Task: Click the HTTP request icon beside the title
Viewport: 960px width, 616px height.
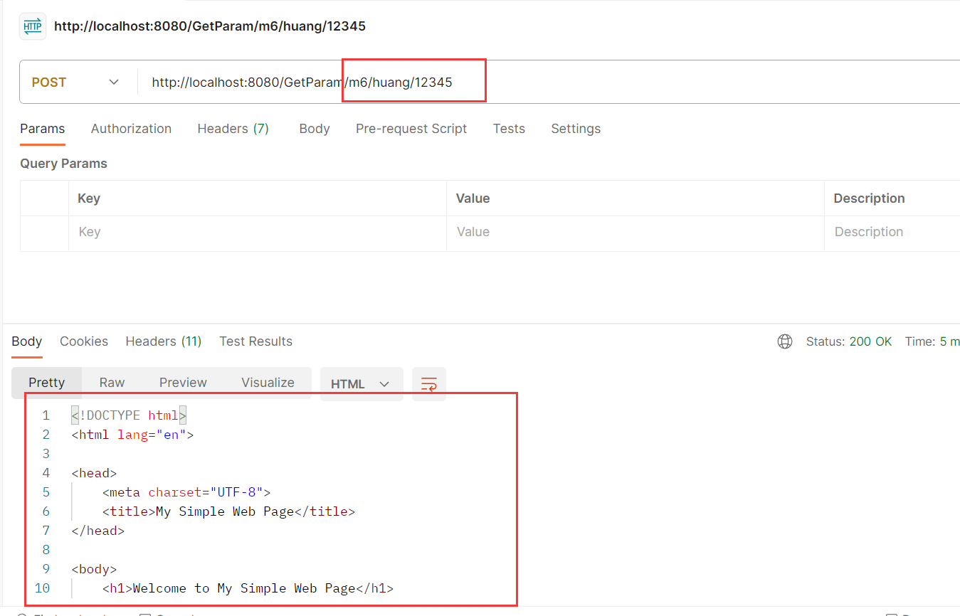Action: (33, 26)
